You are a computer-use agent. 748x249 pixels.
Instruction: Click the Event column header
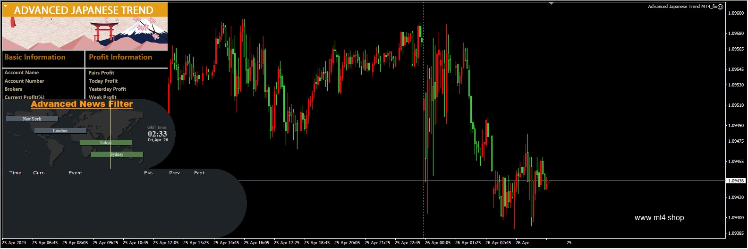click(76, 173)
